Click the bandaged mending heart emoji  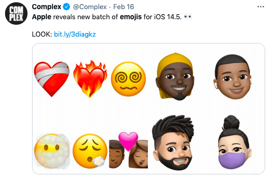click(x=52, y=79)
